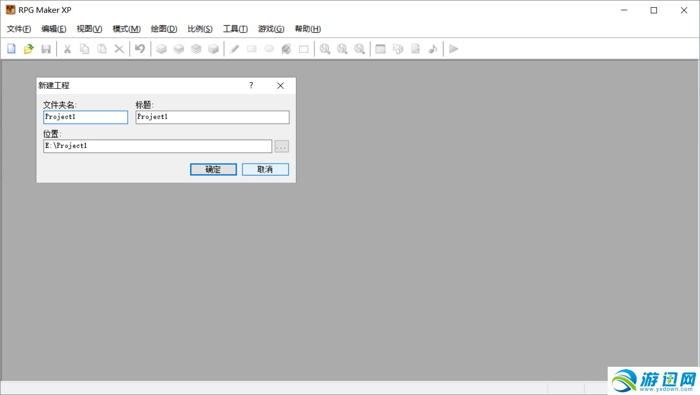The image size is (700, 395).
Task: Select the Events layer cube icon
Action: 213,49
